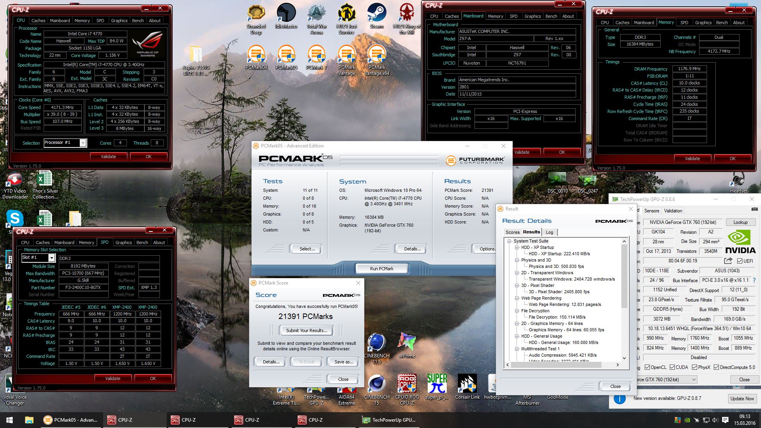Open the Headset desktop shortcut
761x428 pixels.
738,183
